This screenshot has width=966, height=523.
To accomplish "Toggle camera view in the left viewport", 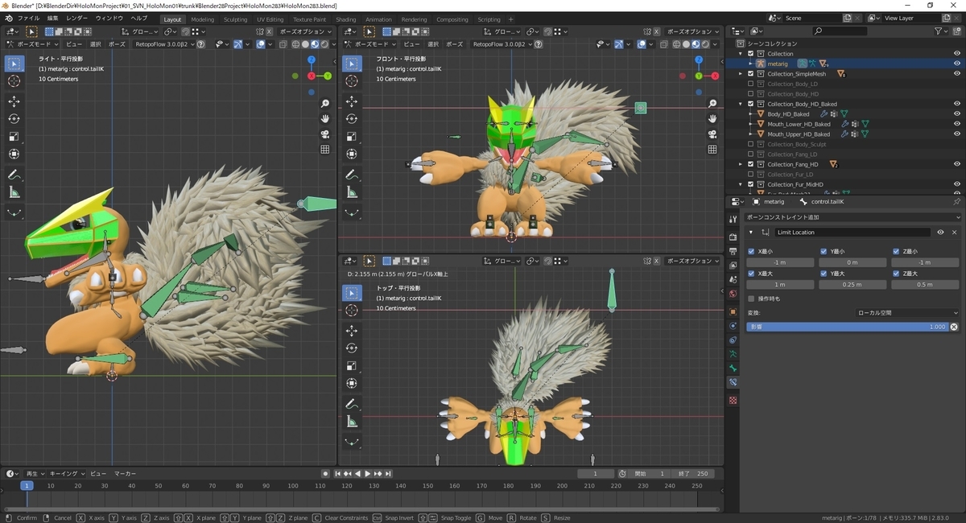I will tap(325, 134).
